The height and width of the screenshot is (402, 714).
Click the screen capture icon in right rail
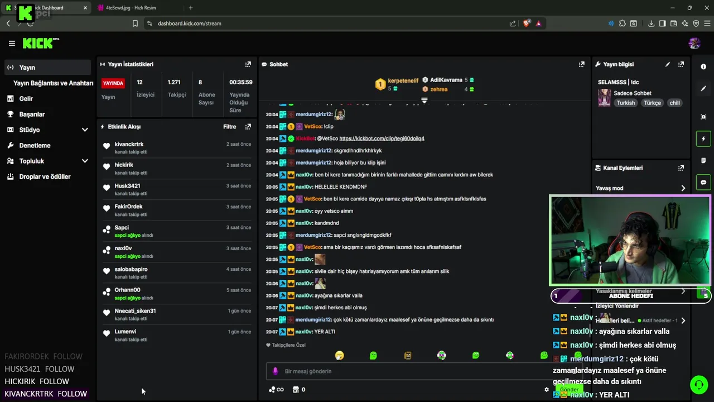pos(703,117)
